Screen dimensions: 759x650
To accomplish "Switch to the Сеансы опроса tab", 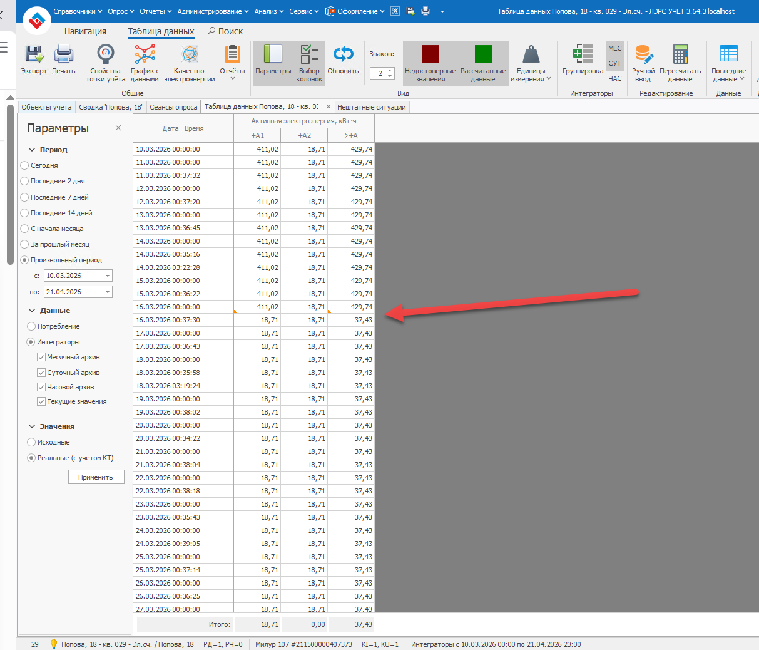I will [173, 107].
